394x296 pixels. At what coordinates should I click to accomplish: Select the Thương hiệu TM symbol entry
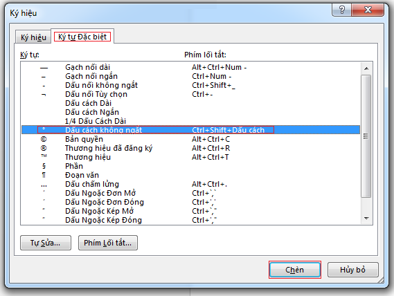pos(190,157)
